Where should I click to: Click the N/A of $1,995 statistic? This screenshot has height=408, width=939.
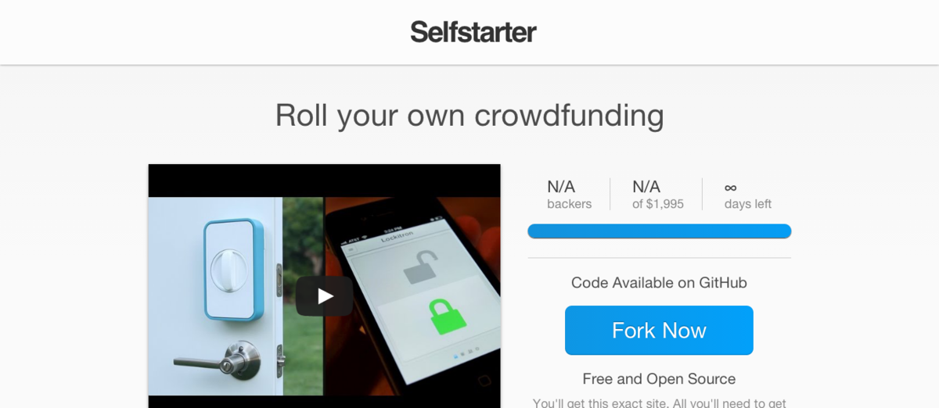(x=657, y=195)
